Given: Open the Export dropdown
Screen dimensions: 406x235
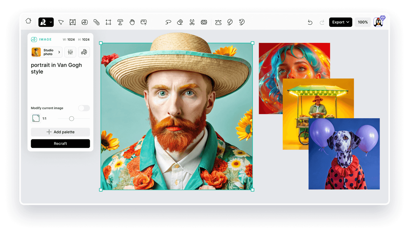Looking at the screenshot, I should coord(340,22).
